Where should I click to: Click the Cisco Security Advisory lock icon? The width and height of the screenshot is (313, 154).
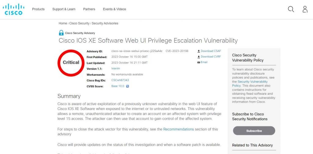click(61, 33)
